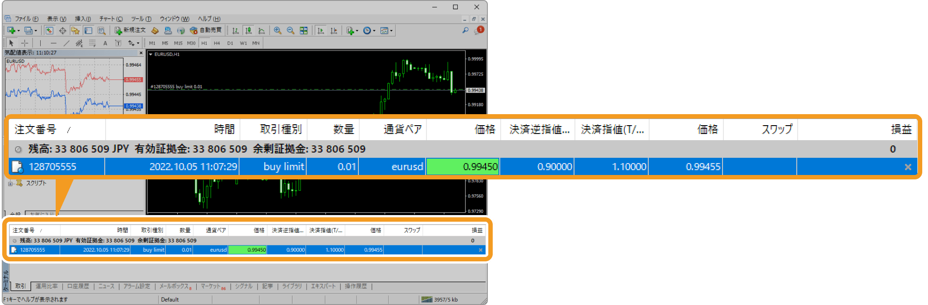Click the 3957/5 kb connection status
Viewport: 928px width, 305px height.
tap(440, 300)
